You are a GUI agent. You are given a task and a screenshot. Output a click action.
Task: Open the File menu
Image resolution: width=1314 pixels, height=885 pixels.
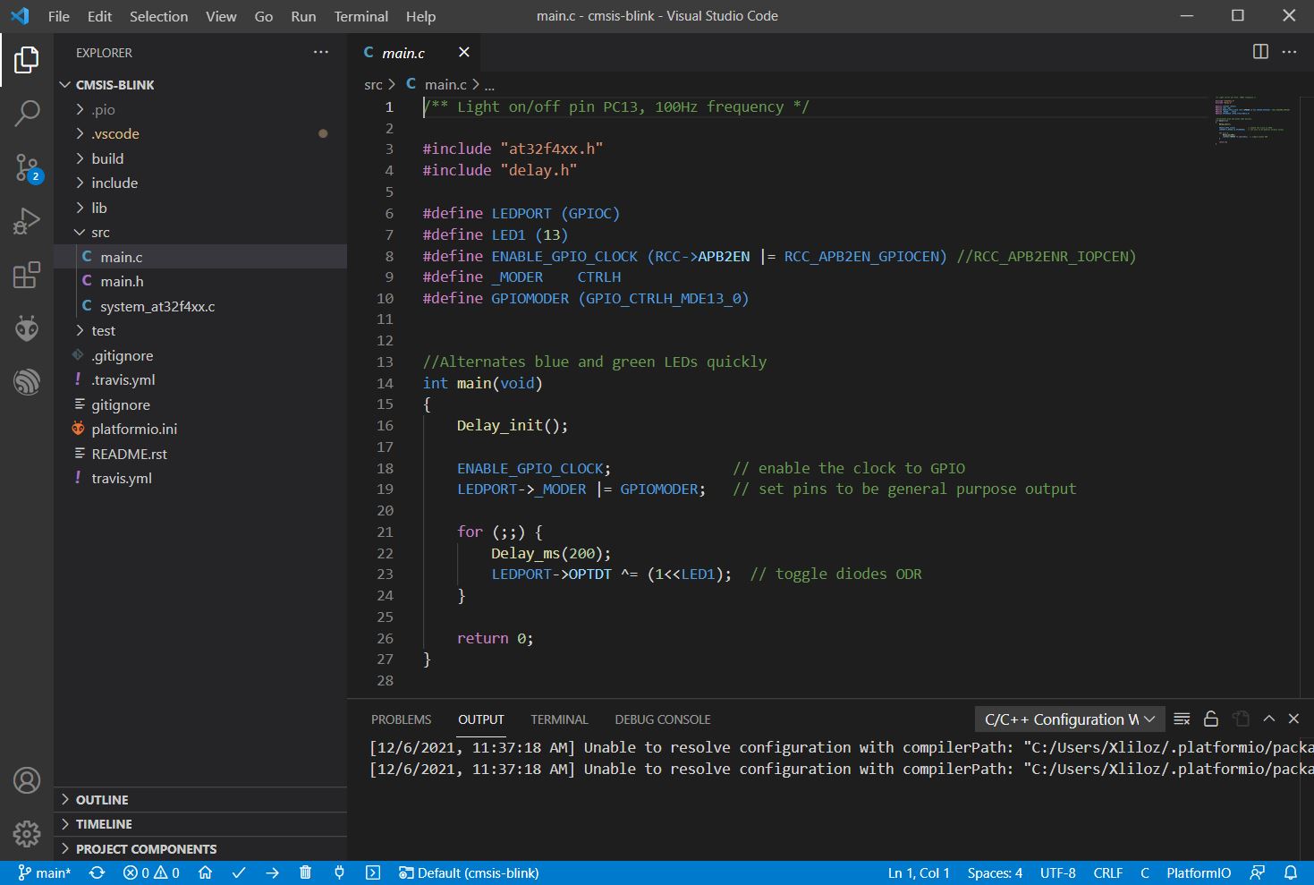pyautogui.click(x=59, y=16)
